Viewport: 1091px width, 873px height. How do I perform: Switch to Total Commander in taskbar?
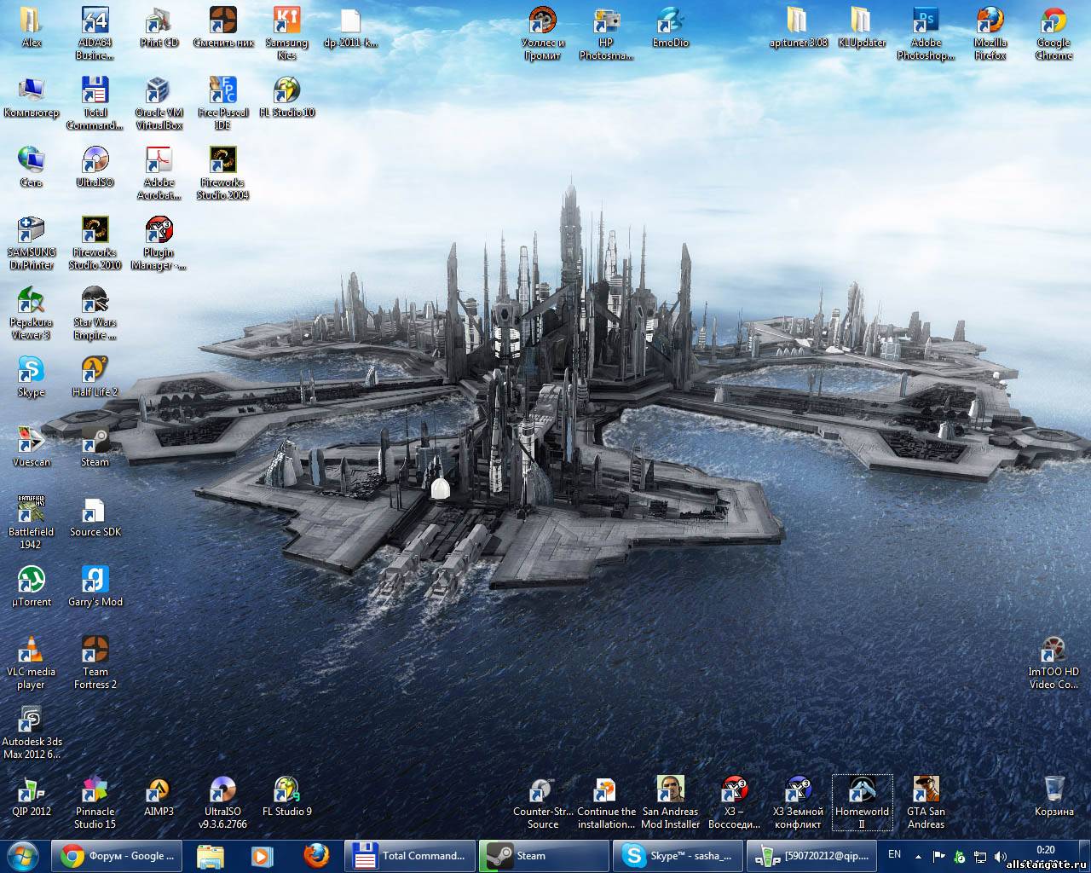[x=409, y=856]
